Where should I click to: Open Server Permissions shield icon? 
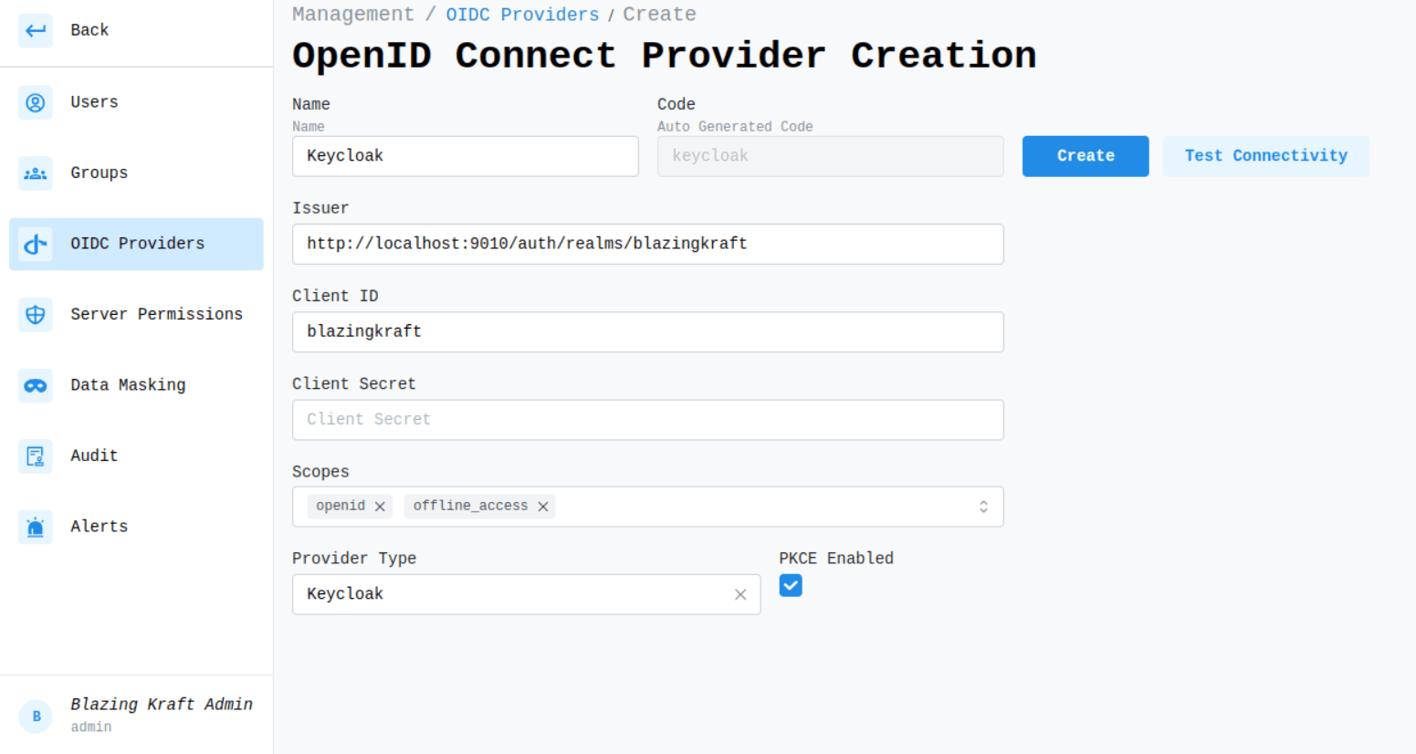(36, 315)
